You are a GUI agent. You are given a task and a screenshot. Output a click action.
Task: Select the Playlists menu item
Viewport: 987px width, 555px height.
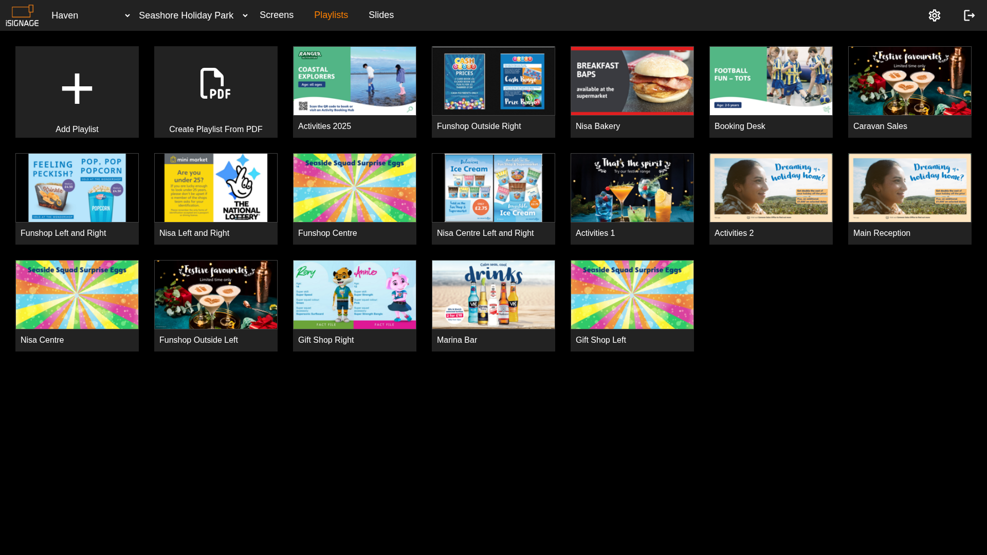click(331, 15)
